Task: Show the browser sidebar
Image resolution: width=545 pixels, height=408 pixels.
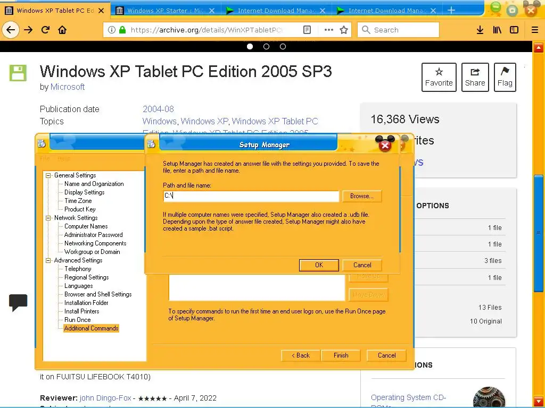Action: point(514,30)
